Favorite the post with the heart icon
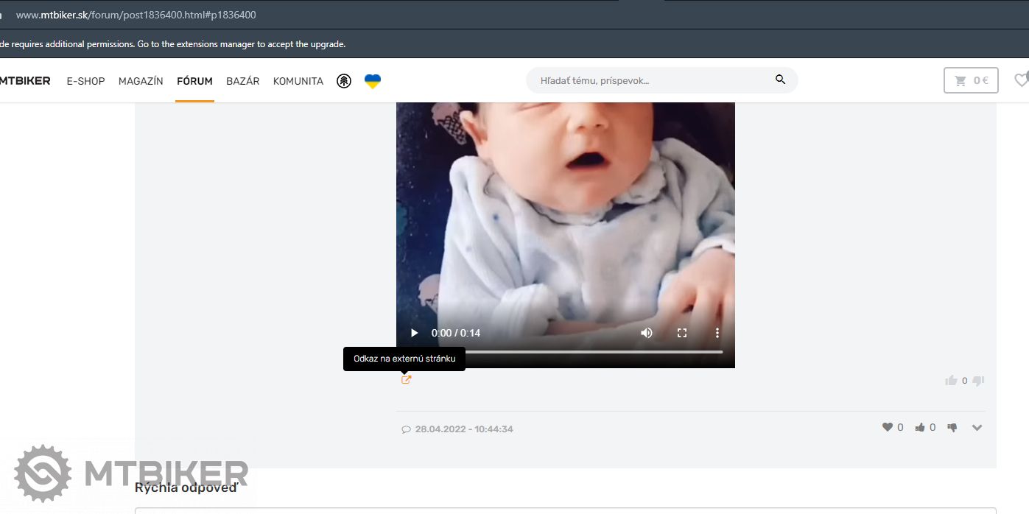The width and height of the screenshot is (1029, 514). pos(888,427)
